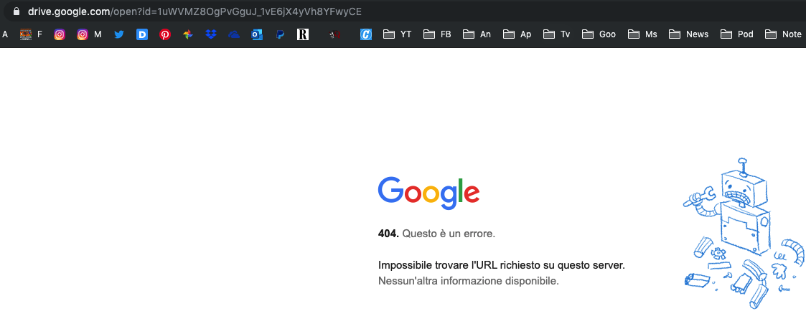Click the broken robot illustration
806x316 pixels.
[x=744, y=234]
